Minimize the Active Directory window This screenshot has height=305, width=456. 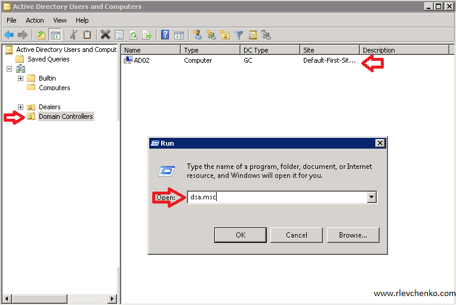click(428, 6)
